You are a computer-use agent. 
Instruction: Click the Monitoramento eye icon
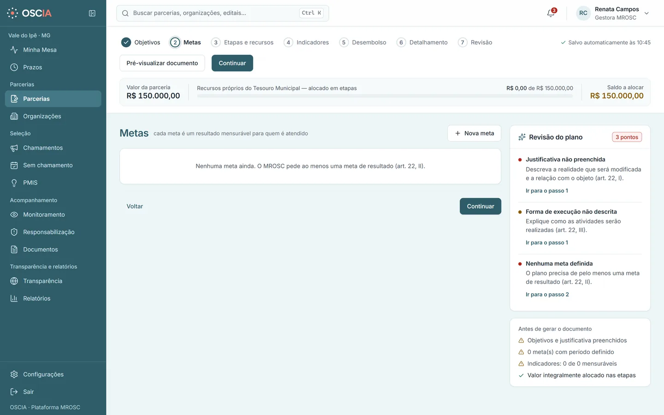(x=14, y=214)
